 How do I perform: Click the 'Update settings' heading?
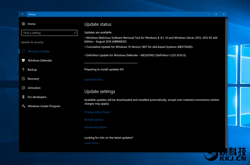pyautogui.click(x=100, y=92)
